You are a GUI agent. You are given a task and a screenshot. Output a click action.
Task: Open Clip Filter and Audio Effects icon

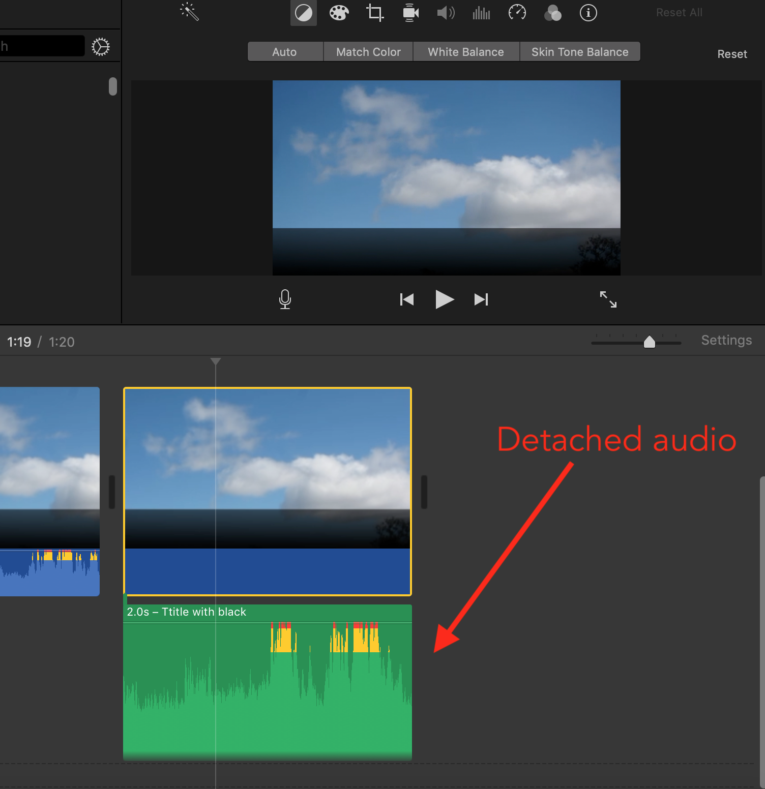[553, 13]
